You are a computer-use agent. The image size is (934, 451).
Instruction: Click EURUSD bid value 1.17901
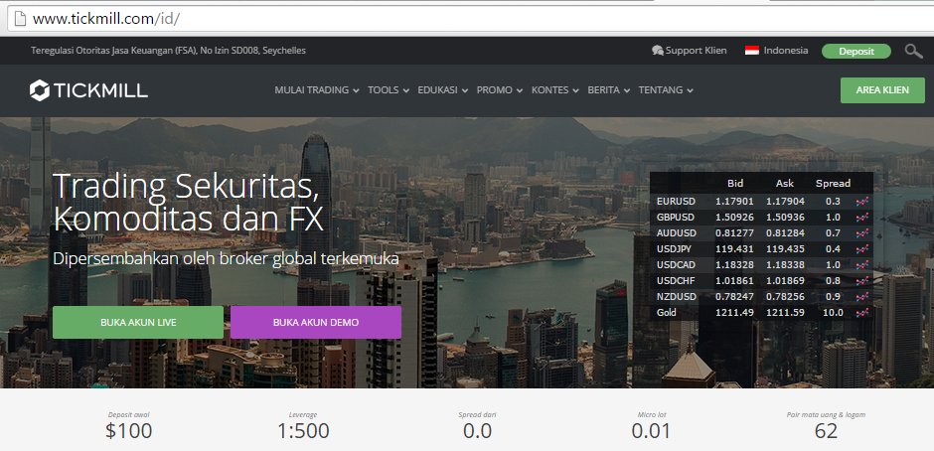pyautogui.click(x=734, y=202)
